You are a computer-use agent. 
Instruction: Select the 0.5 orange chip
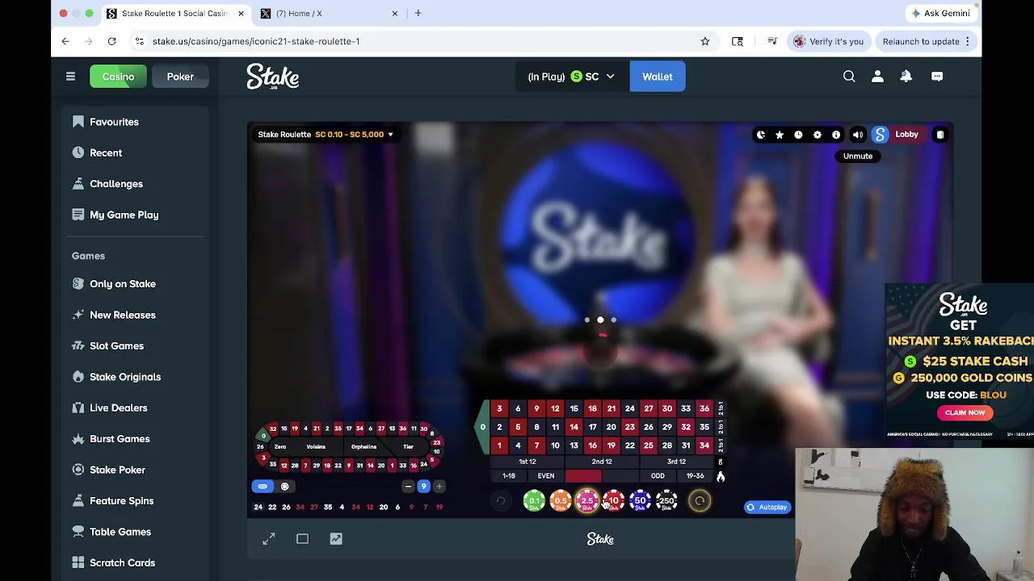pyautogui.click(x=561, y=501)
